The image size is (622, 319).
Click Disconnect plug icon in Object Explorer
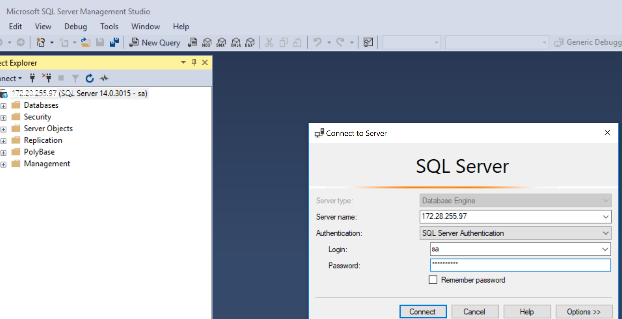47,78
